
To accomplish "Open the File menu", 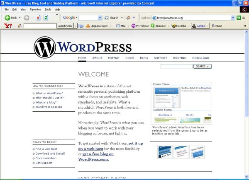I will (7, 10).
